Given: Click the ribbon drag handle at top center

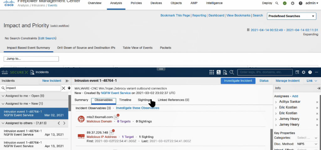Looking at the screenshot, I should pos(161,69).
